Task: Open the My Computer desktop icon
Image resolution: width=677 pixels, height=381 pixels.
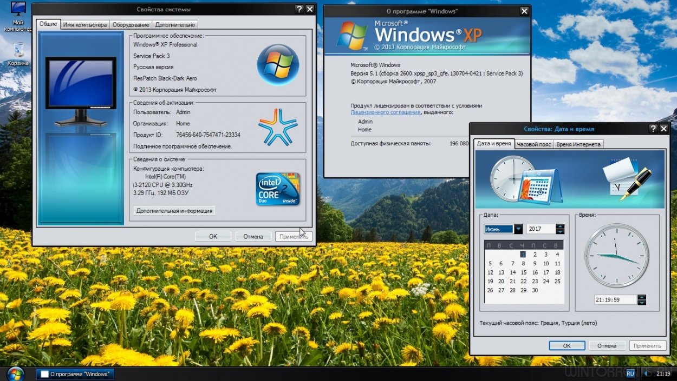Action: pos(17,11)
